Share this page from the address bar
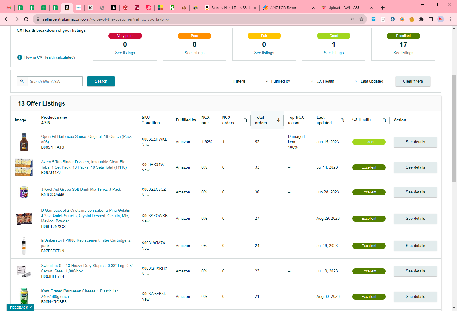The height and width of the screenshot is (311, 457). pyautogui.click(x=352, y=19)
